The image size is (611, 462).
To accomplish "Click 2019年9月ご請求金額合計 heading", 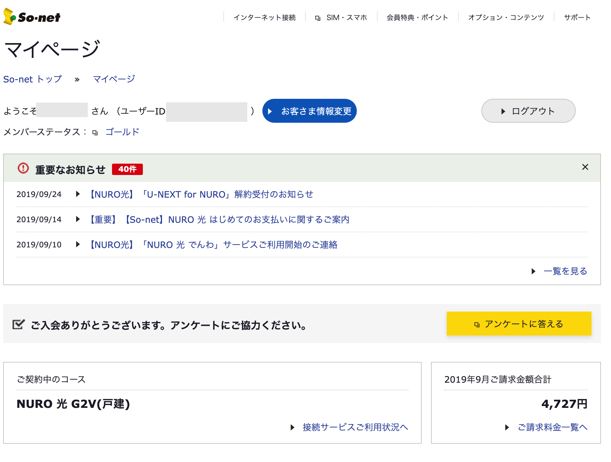I will click(498, 380).
